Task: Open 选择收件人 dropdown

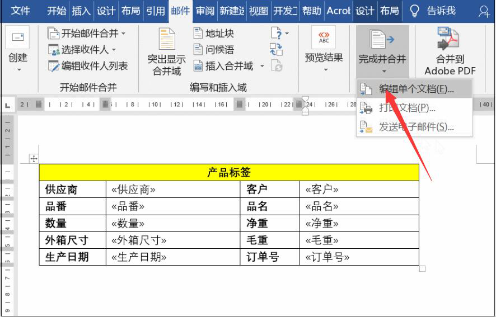Action: click(82, 49)
